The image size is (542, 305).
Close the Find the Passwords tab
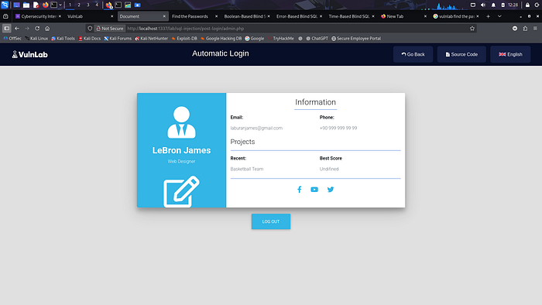click(216, 16)
